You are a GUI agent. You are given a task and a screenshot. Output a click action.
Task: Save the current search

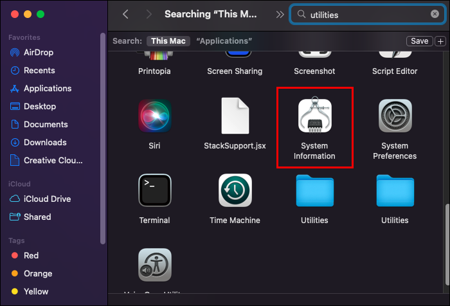point(419,41)
